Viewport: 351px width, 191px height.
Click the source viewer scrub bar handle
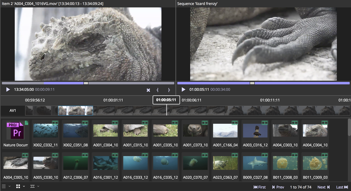[86, 83]
